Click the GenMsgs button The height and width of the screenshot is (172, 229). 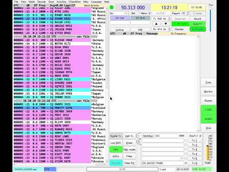pyautogui.click(x=148, y=136)
